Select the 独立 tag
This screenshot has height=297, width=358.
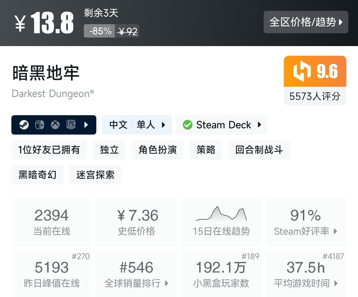click(x=109, y=150)
